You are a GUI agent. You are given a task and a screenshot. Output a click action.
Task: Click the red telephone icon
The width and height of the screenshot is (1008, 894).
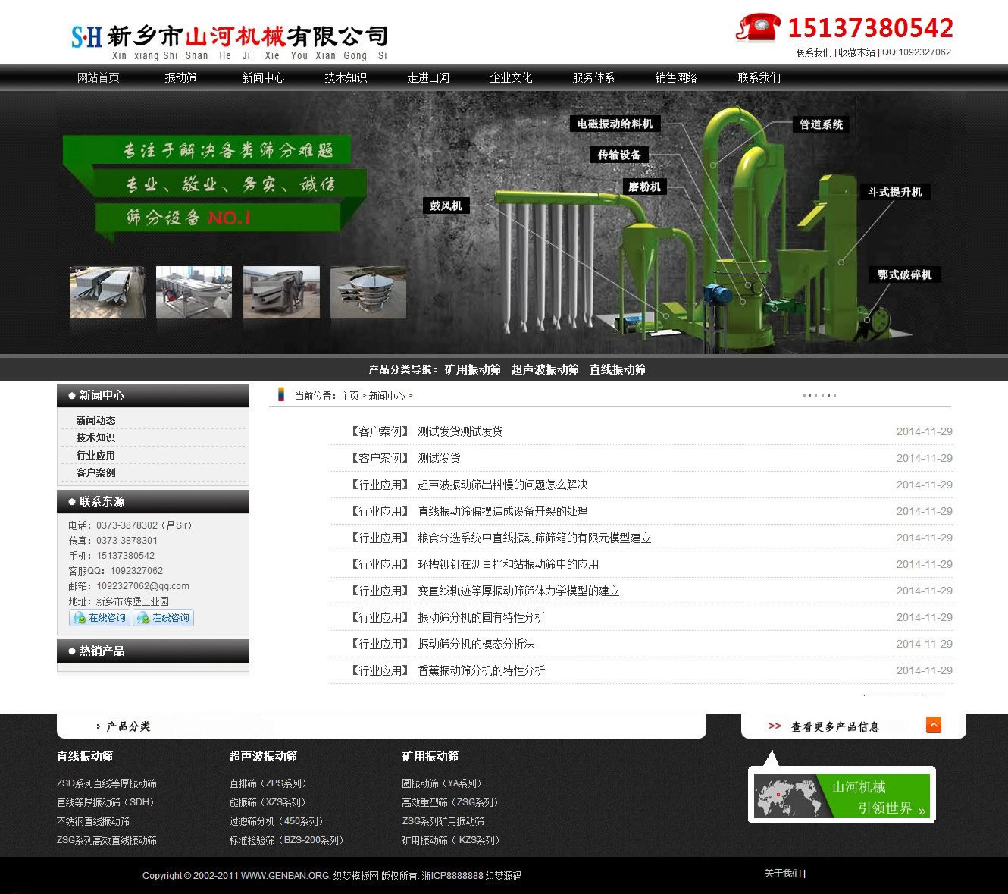(x=758, y=28)
